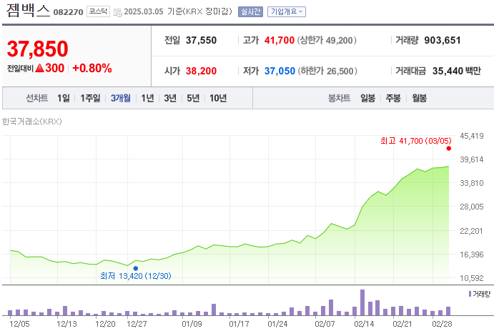The width and height of the screenshot is (494, 336).
Task: Switch to the 주봉 weekly candle chart
Action: 393,98
